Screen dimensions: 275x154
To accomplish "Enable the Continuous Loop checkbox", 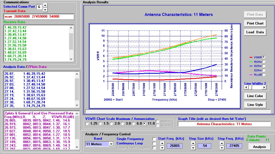I will click(x=154, y=143).
